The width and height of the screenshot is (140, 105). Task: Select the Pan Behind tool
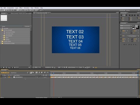pyautogui.click(x=15, y=10)
